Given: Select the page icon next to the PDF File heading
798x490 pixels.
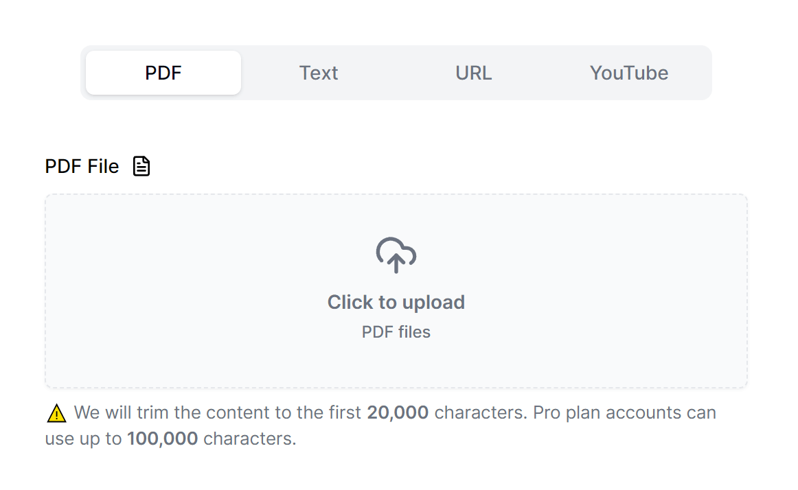Looking at the screenshot, I should 141,165.
